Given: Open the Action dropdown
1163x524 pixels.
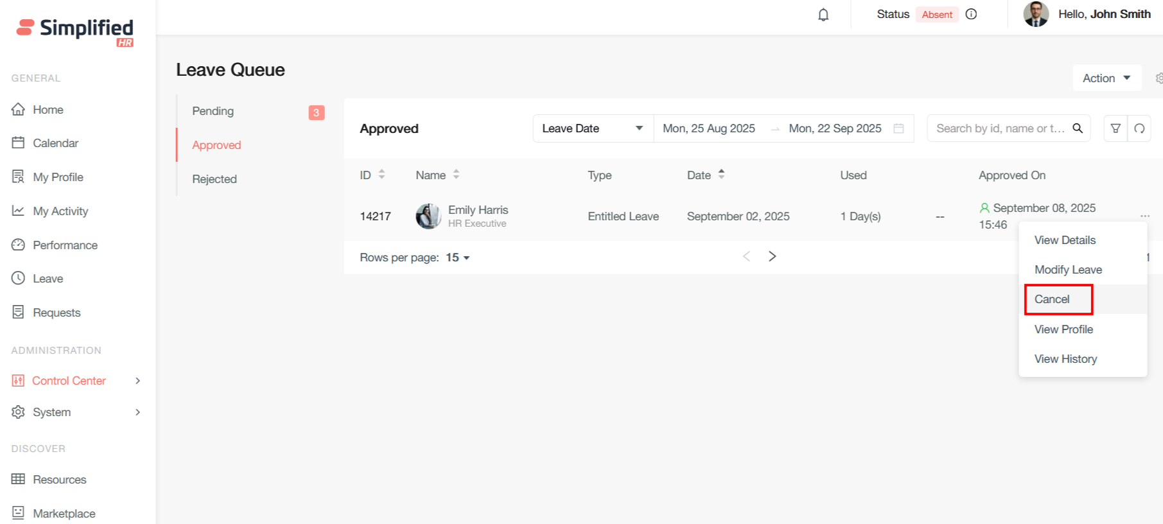Looking at the screenshot, I should [x=1106, y=78].
